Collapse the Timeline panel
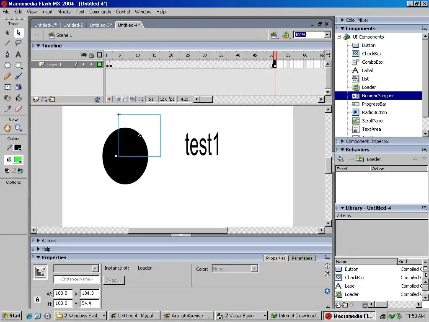 point(39,46)
